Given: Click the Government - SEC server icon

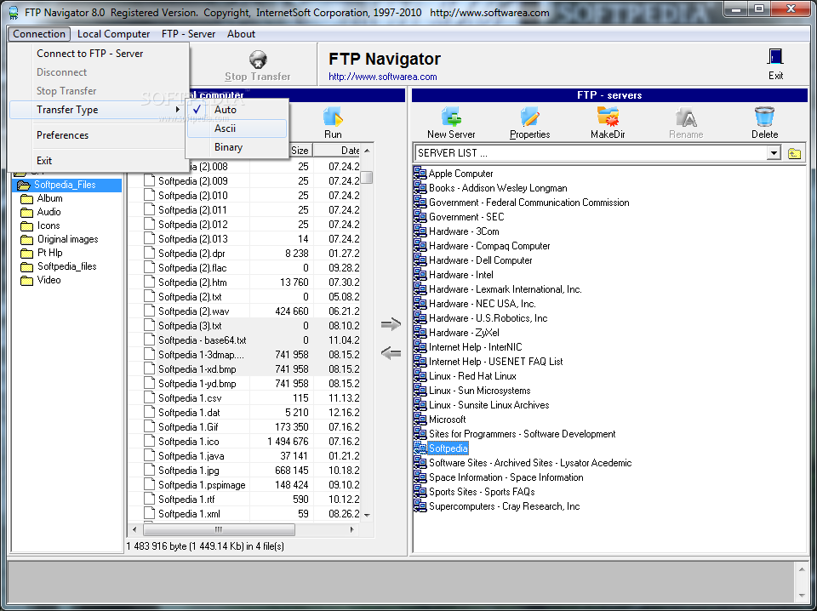Looking at the screenshot, I should 420,217.
